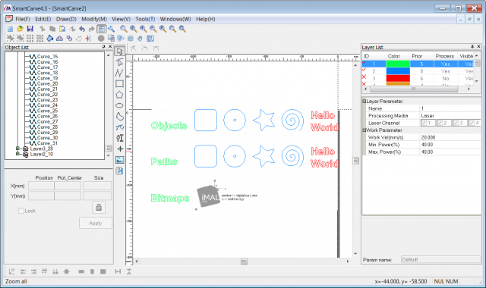Image resolution: width=486 pixels, height=288 pixels.
Task: Select the polyline drawing tool
Action: pyautogui.click(x=120, y=73)
